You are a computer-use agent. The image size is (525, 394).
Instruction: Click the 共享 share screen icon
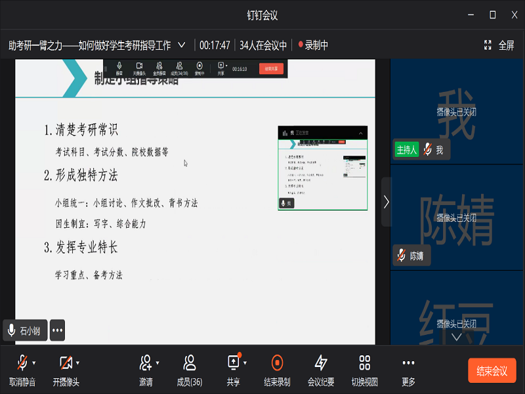coord(233,363)
